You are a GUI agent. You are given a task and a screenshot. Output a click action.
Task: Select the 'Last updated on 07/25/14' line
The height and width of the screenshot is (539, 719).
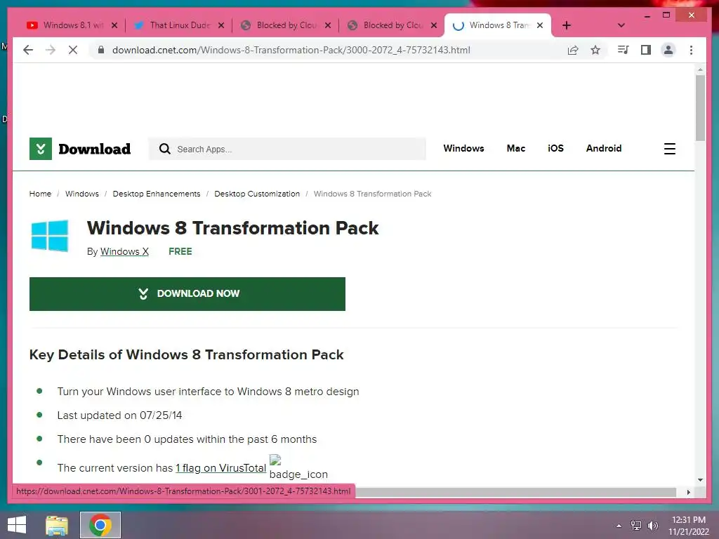click(x=119, y=415)
